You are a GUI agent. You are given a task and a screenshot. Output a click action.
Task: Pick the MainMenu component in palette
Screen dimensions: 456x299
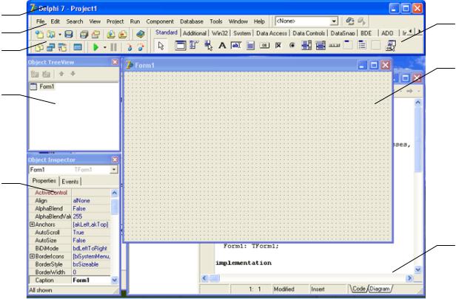(194, 46)
